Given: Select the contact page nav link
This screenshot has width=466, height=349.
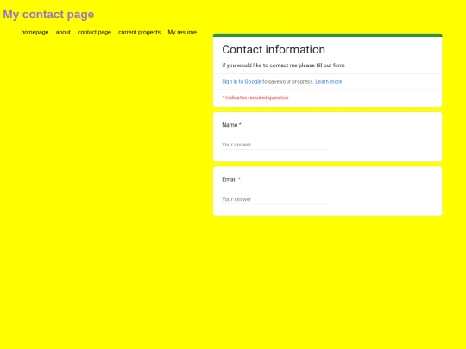Looking at the screenshot, I should pos(94,32).
